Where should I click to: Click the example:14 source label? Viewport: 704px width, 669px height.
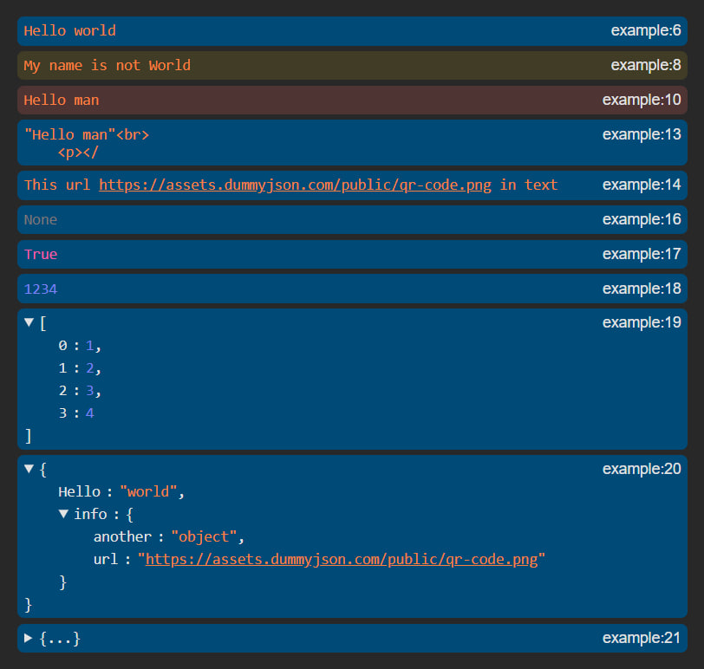point(642,185)
